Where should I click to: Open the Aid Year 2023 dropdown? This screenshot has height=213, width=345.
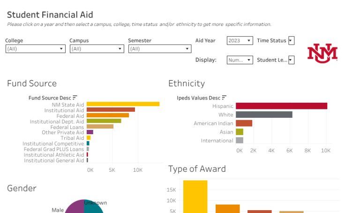[x=240, y=40]
